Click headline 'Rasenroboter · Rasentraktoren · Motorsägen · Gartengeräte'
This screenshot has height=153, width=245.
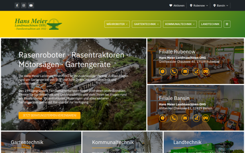[73, 60]
